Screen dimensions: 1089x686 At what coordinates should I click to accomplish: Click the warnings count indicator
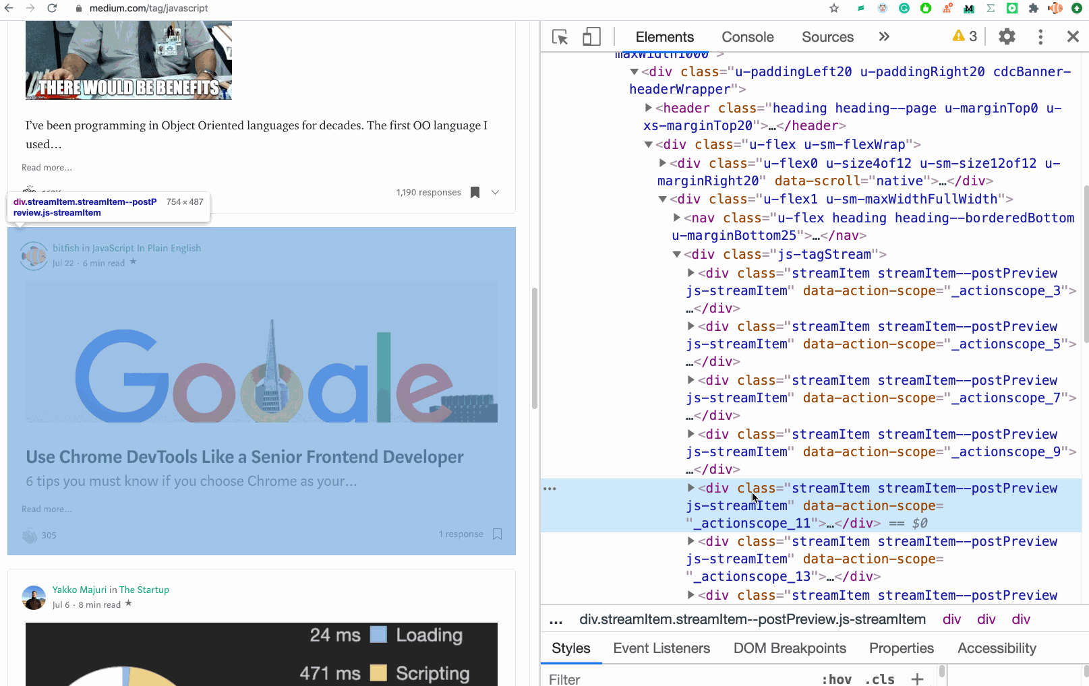(965, 36)
